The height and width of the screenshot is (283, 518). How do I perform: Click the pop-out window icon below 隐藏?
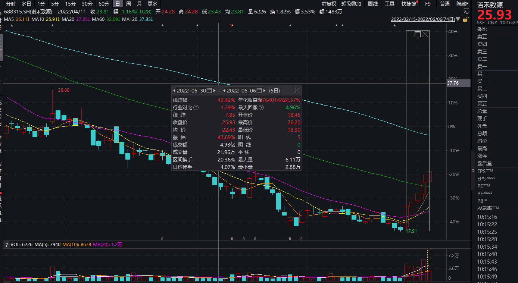point(466,11)
